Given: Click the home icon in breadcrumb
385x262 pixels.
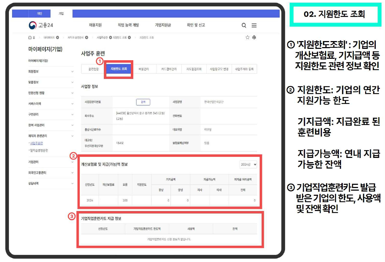Looking at the screenshot, I should pyautogui.click(x=30, y=38).
